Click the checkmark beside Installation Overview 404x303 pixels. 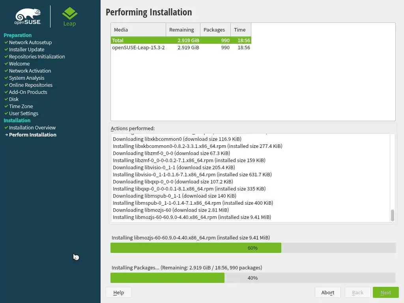[6, 127]
